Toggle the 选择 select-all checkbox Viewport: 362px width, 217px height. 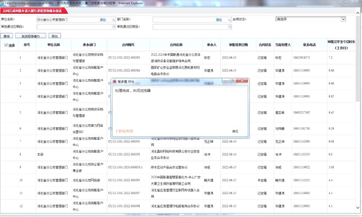pos(6,45)
